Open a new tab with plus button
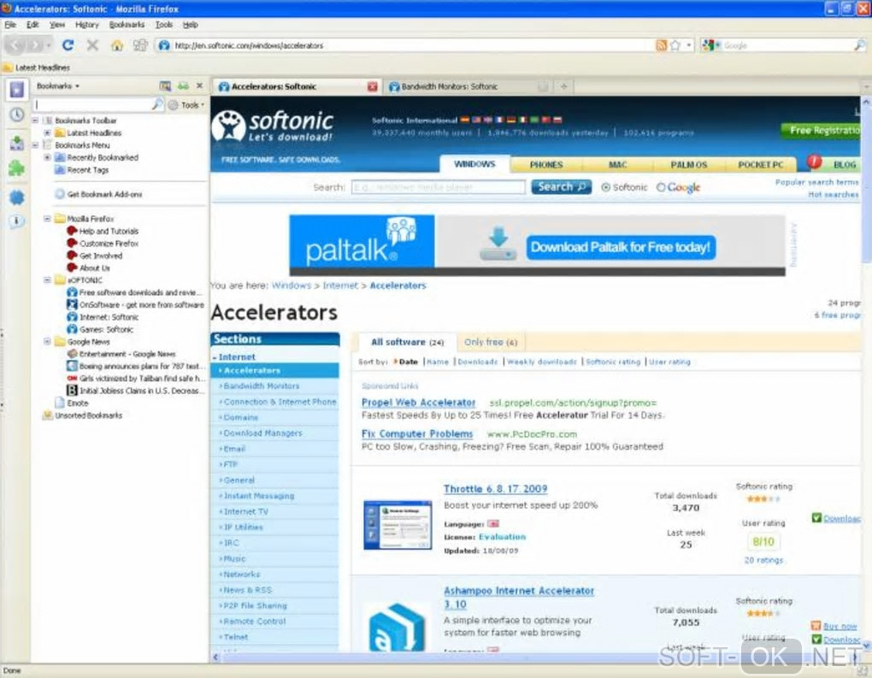This screenshot has width=872, height=678. [x=563, y=86]
